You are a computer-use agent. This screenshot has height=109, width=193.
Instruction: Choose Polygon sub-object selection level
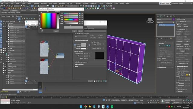click(167, 46)
